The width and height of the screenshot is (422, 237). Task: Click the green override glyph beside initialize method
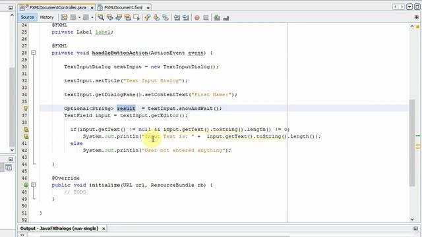[26, 185]
